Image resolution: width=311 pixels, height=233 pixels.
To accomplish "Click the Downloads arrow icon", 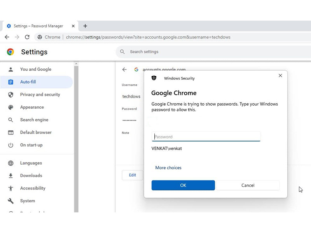I will 11,176.
